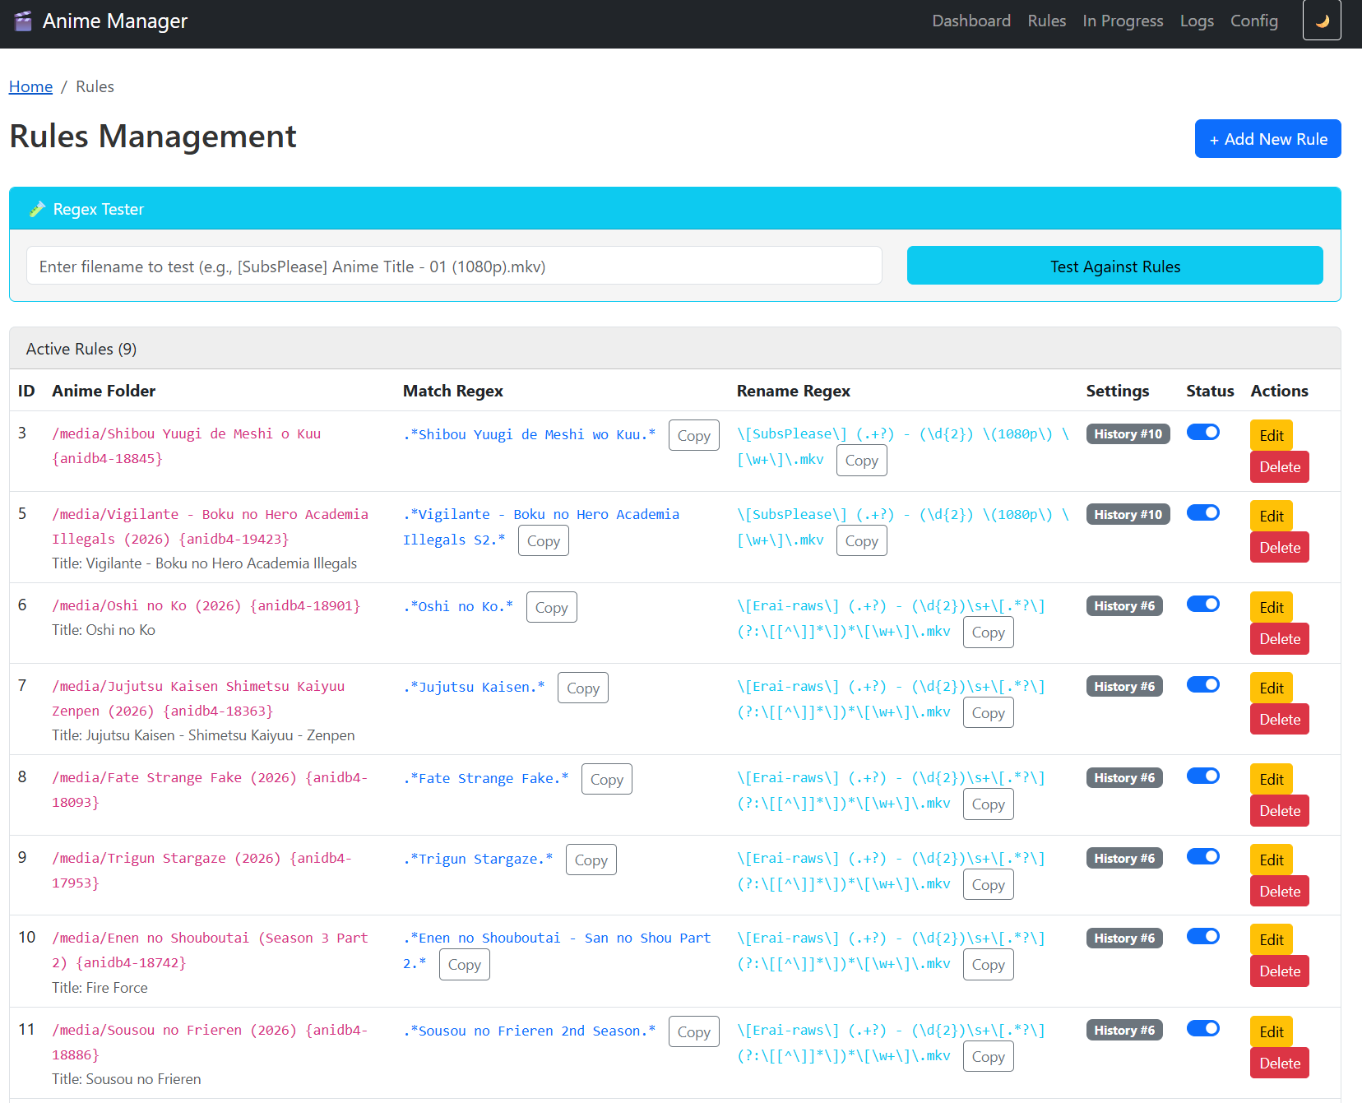Open the Dashboard navigation item
Screen dimensions: 1362x1103
pyautogui.click(x=971, y=21)
